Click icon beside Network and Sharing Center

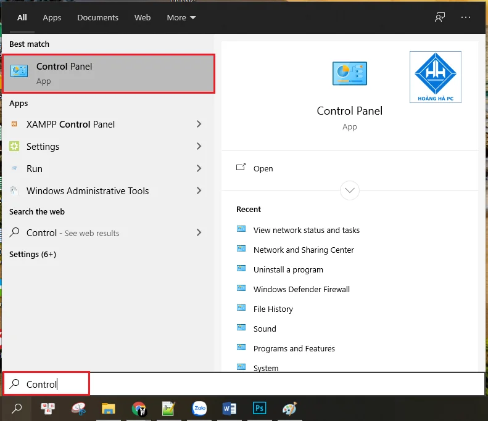241,248
